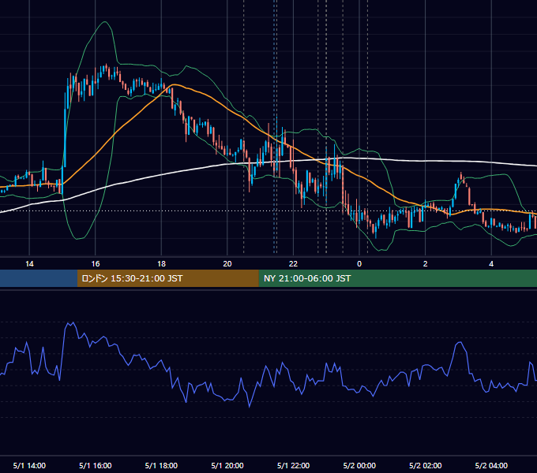Click the 14 hour axis label

(x=29, y=264)
